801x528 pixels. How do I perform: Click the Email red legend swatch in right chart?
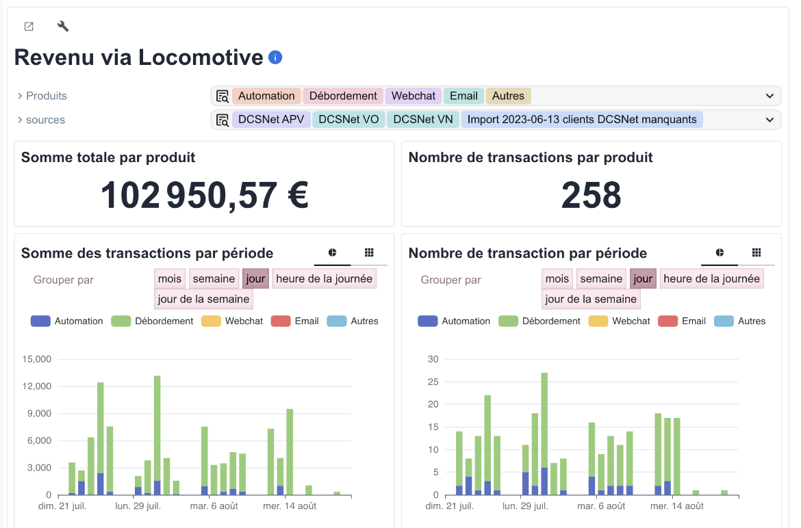[667, 321]
